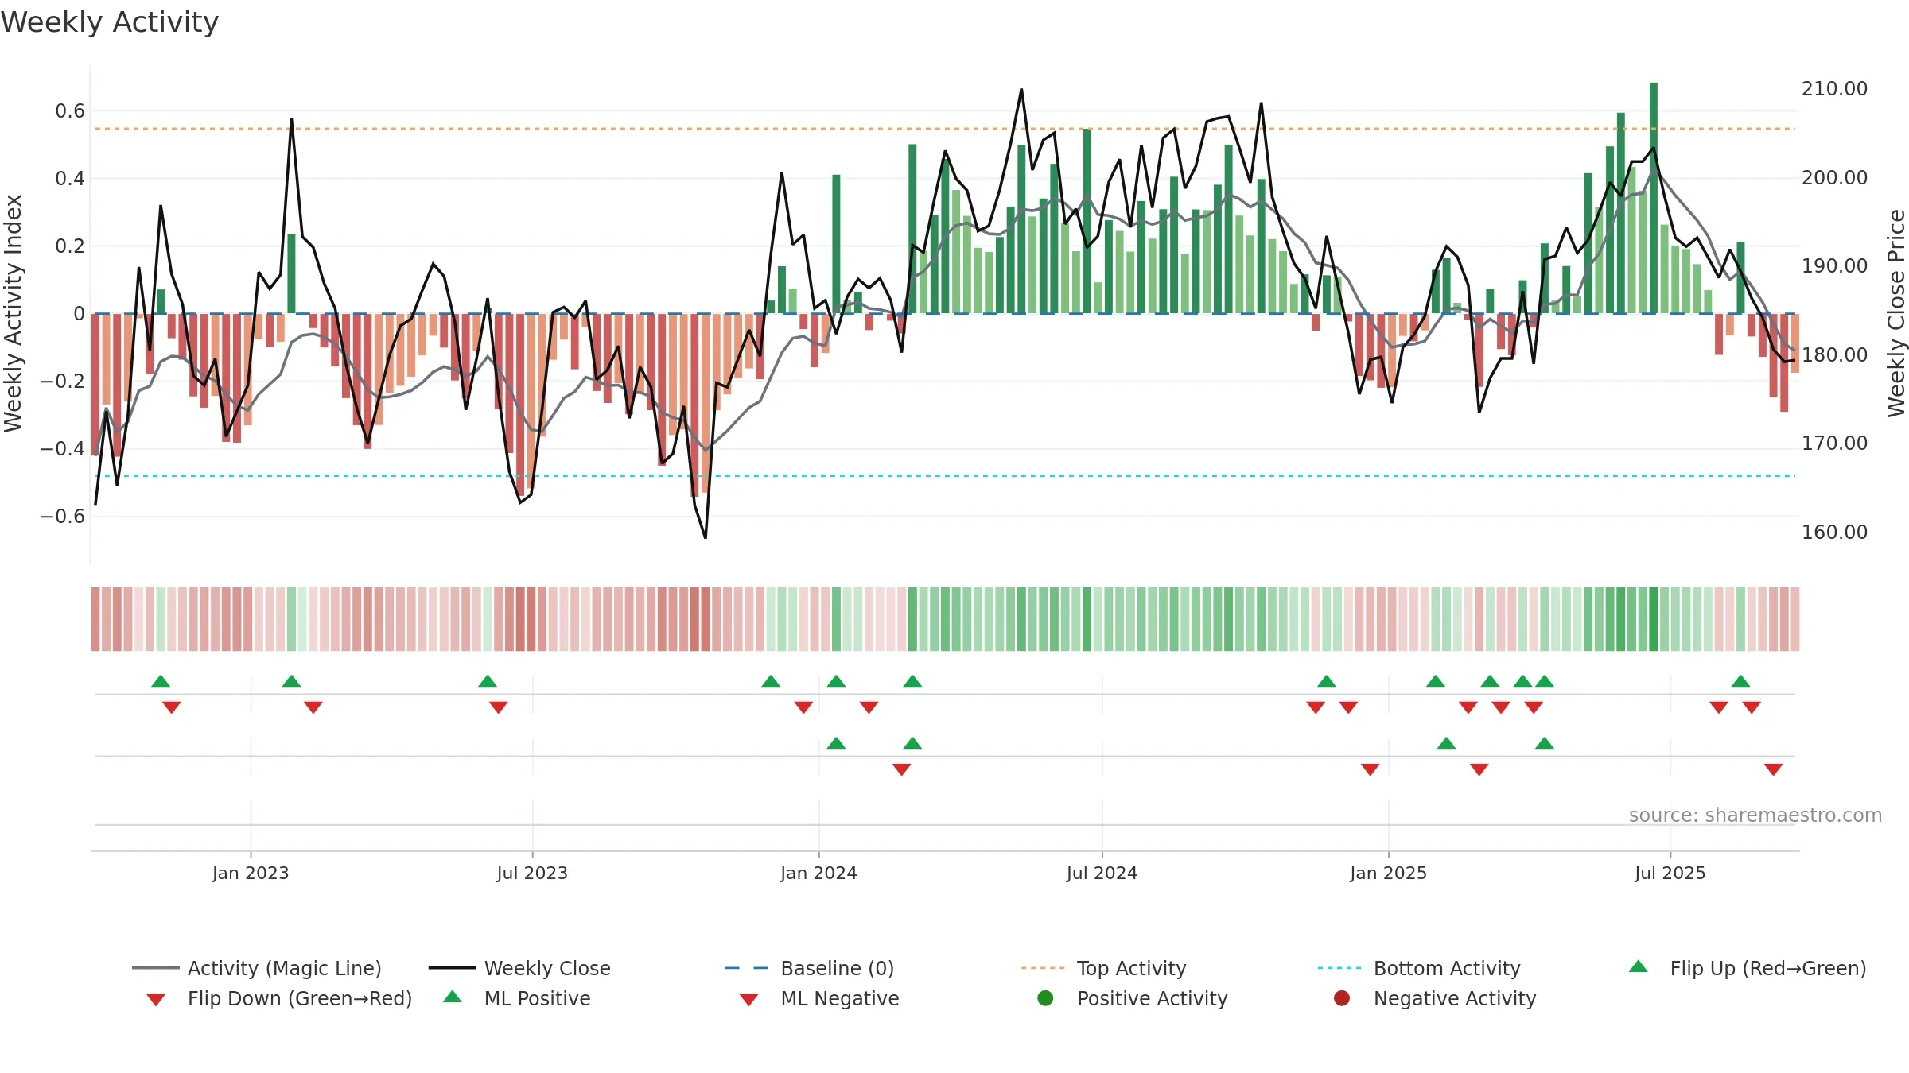
Task: Click the tallest green bar near Jul 2025
Action: point(1654,198)
